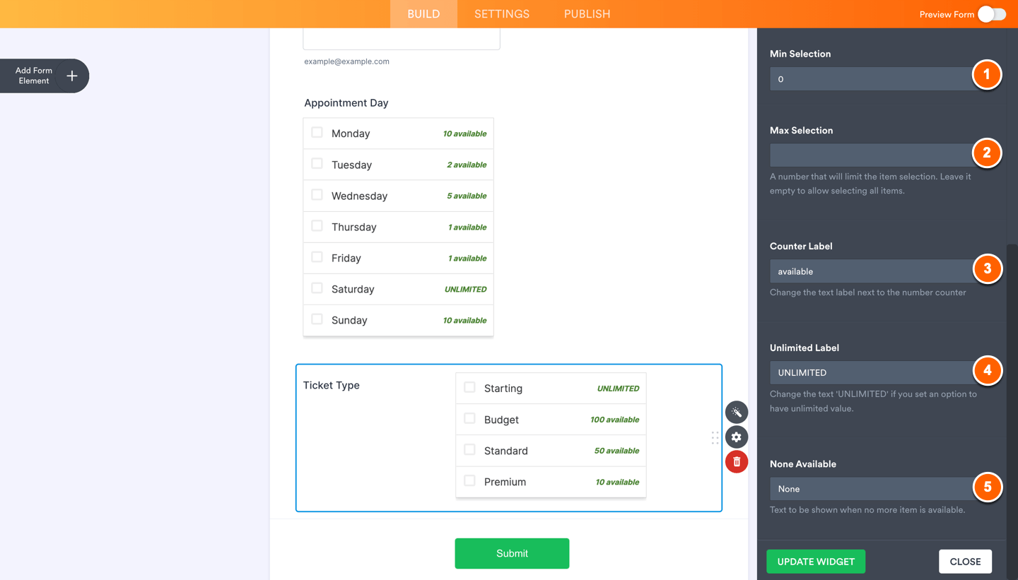The width and height of the screenshot is (1018, 580).
Task: Click the '2 available' counter for Tuesday
Action: tap(467, 165)
